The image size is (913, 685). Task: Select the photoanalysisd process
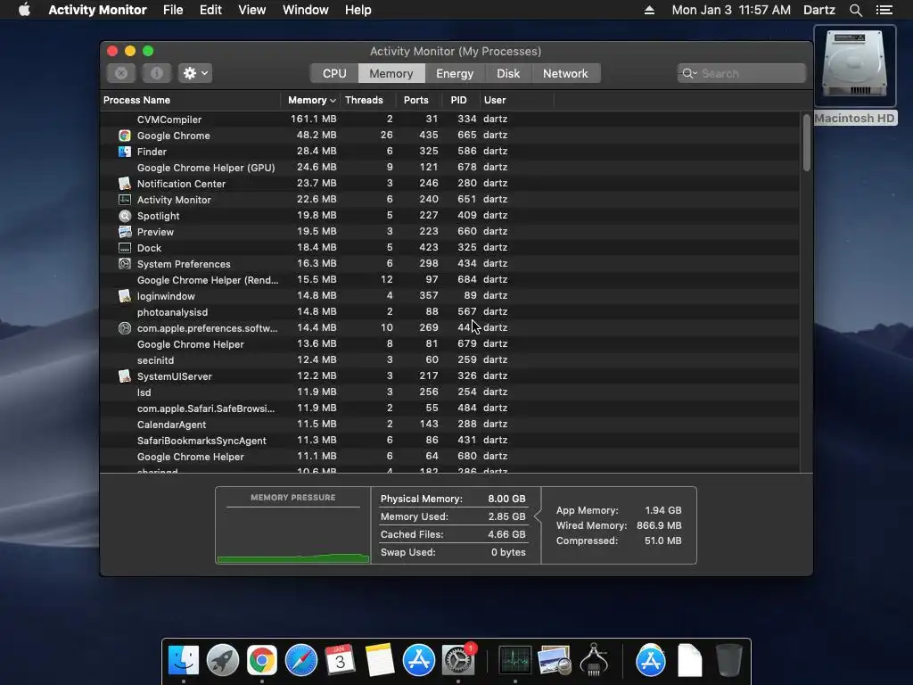coord(450,312)
